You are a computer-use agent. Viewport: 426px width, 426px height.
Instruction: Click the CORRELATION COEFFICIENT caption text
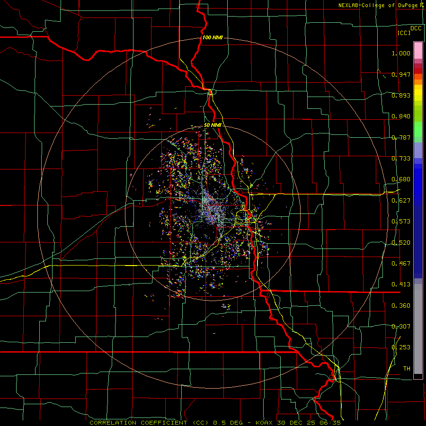138,423
